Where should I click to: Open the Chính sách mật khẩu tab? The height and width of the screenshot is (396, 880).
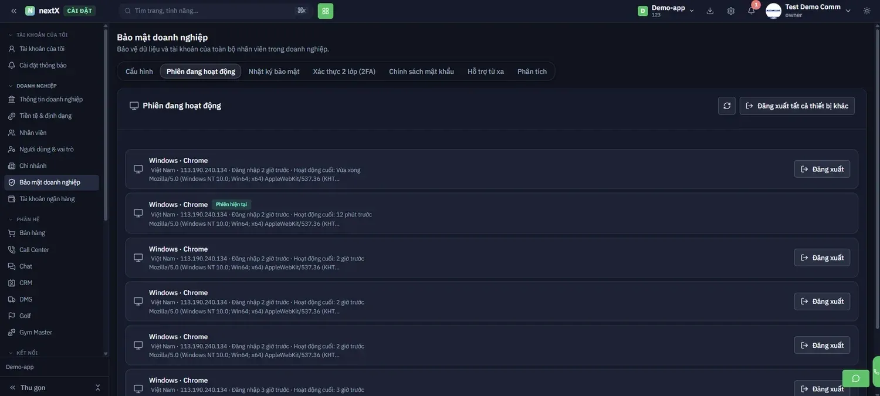[421, 72]
